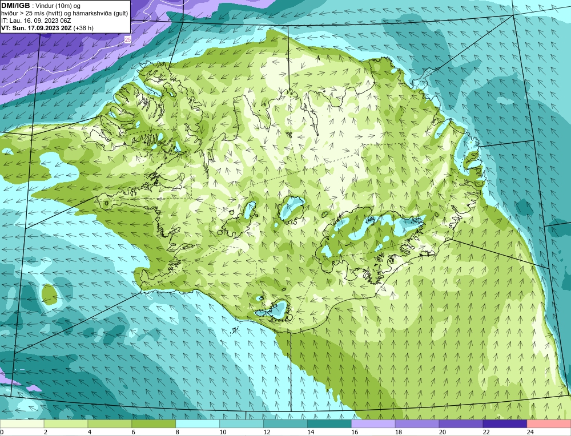Click the 'DMI/IGB' title text
Viewport: 571px width, 436px height.
coord(15,5)
